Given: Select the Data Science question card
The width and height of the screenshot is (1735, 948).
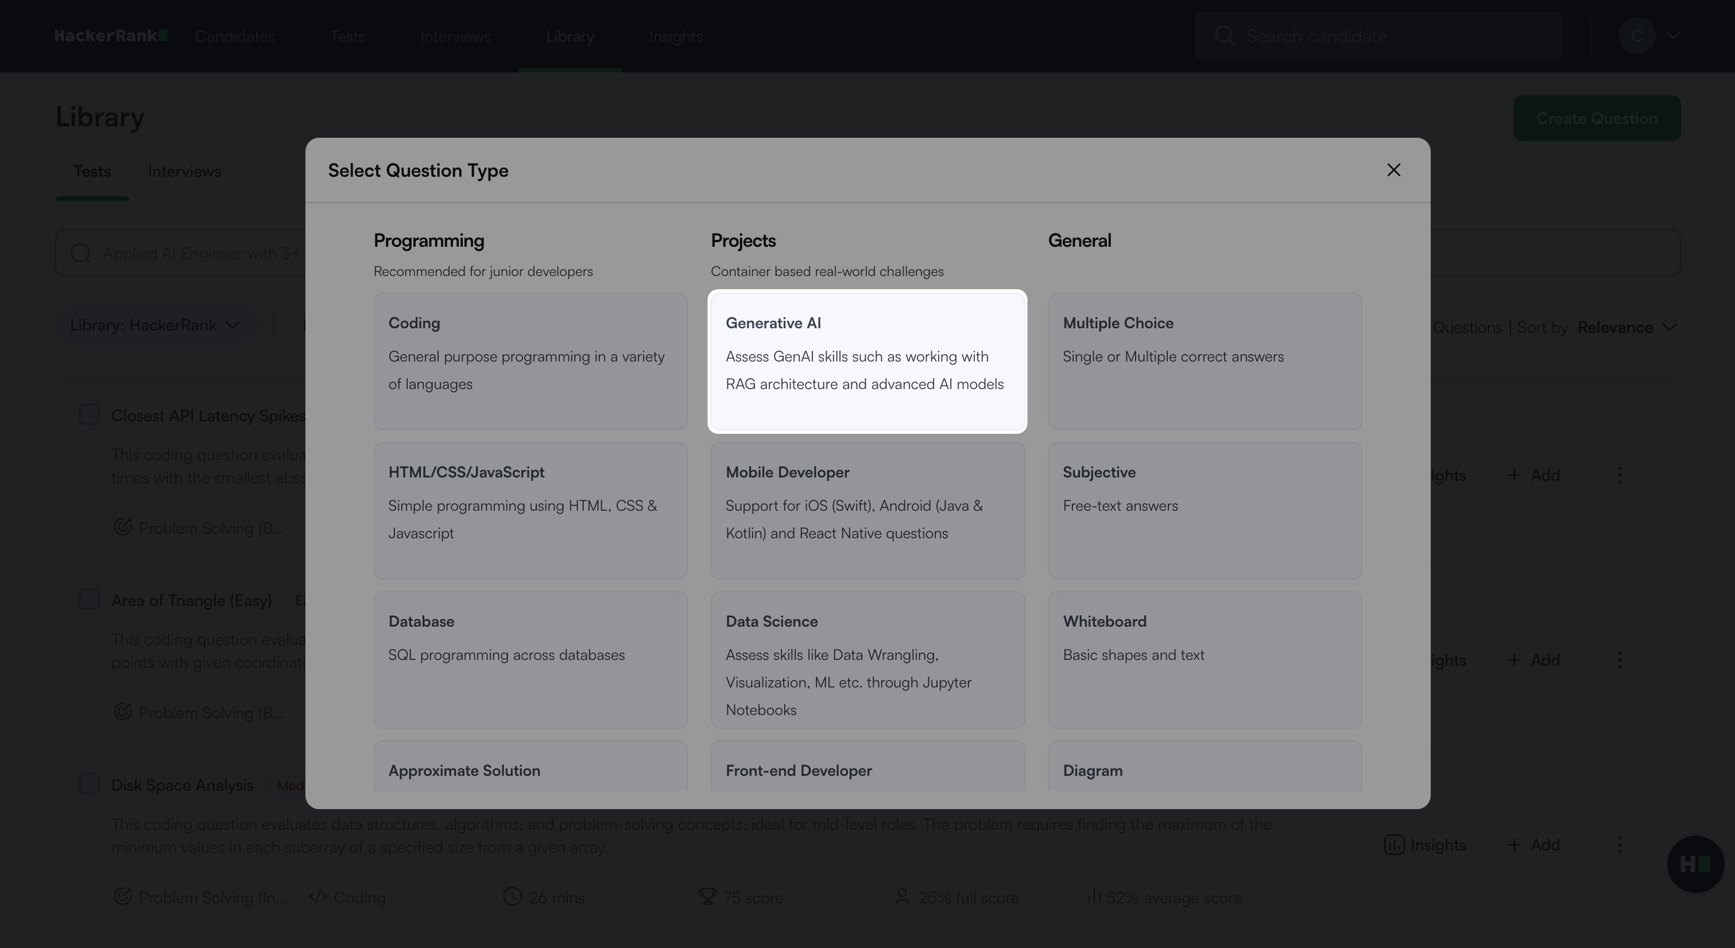Looking at the screenshot, I should click(867, 660).
